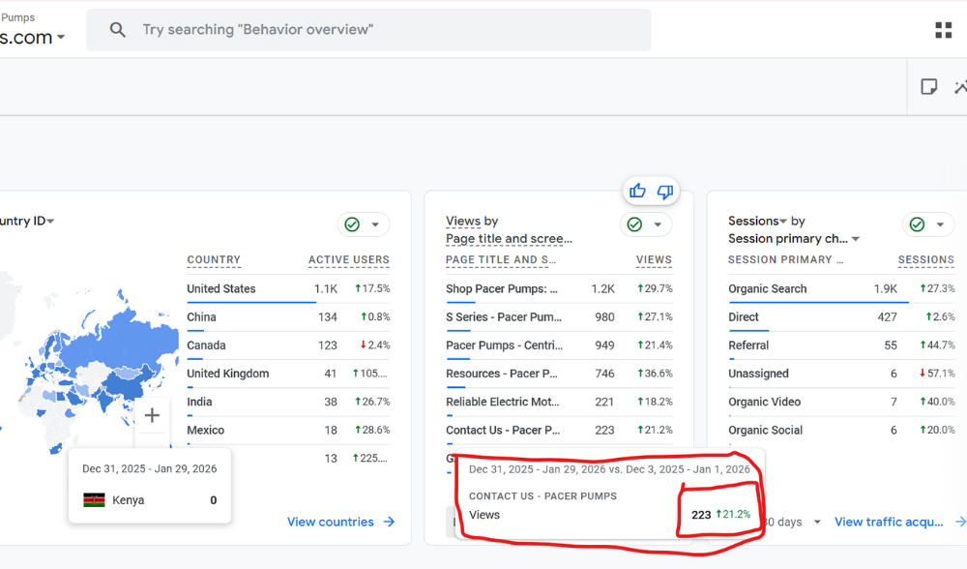Image resolution: width=967 pixels, height=569 pixels.
Task: Sort the table by ACTIVE USERS
Action: click(348, 259)
